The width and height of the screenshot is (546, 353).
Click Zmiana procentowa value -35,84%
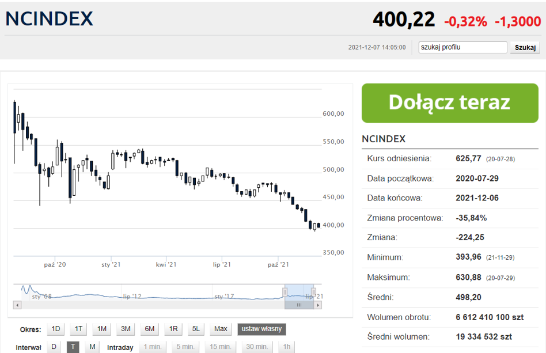(471, 218)
